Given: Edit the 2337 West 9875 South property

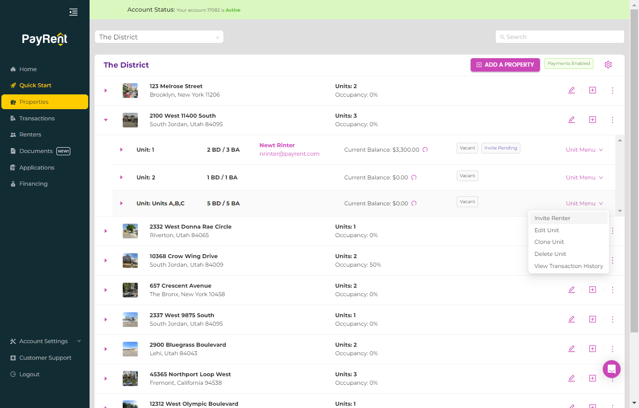Looking at the screenshot, I should (571, 319).
